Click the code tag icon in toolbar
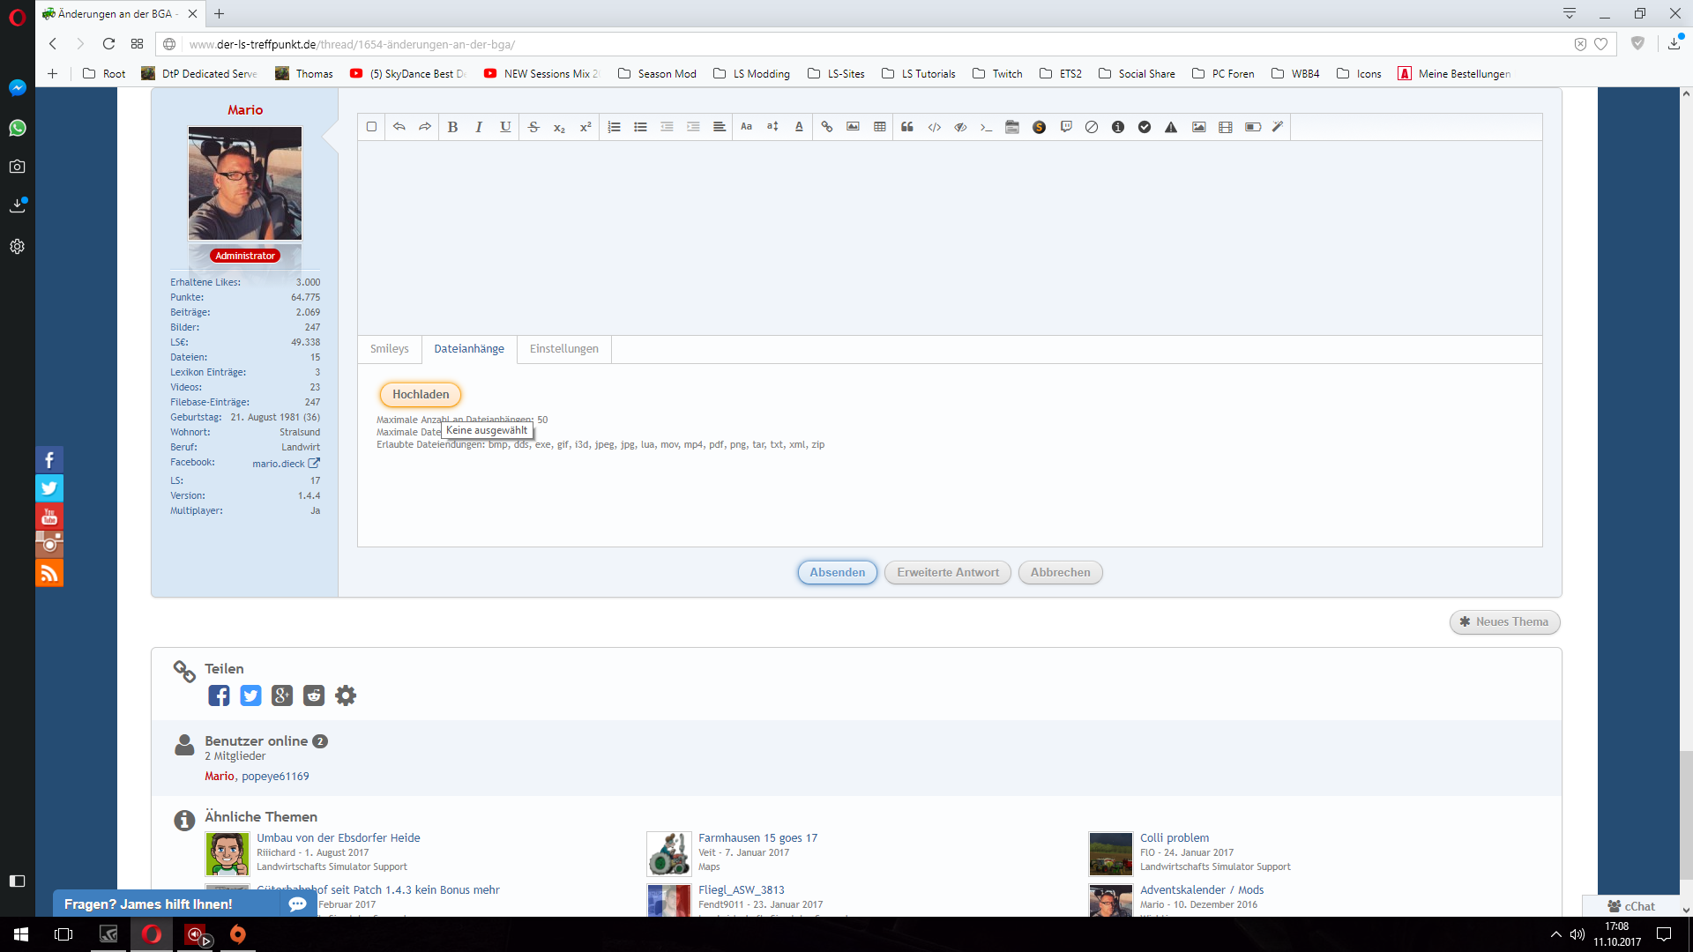Viewport: 1693px width, 952px height. click(934, 127)
